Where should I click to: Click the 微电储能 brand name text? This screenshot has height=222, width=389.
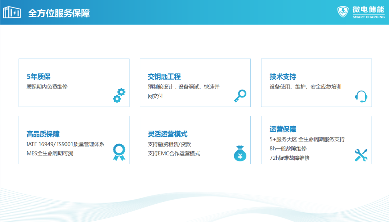pos(368,10)
